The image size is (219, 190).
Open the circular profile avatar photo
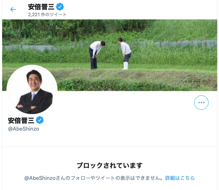pyautogui.click(x=32, y=90)
